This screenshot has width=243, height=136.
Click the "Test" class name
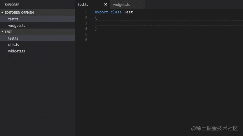click(128, 12)
